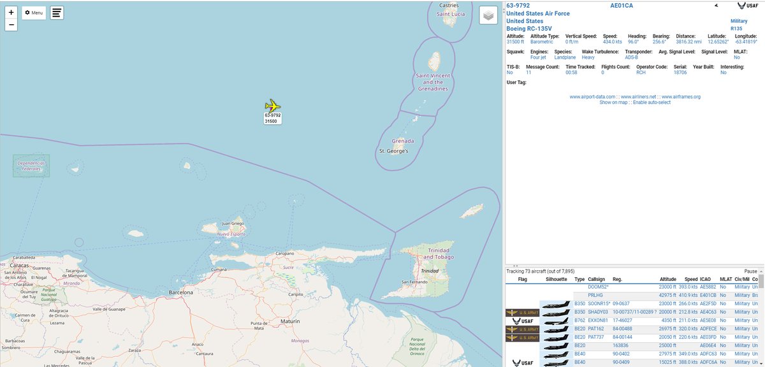
Task: Click the 434.0 kts speed value
Action: tap(612, 42)
